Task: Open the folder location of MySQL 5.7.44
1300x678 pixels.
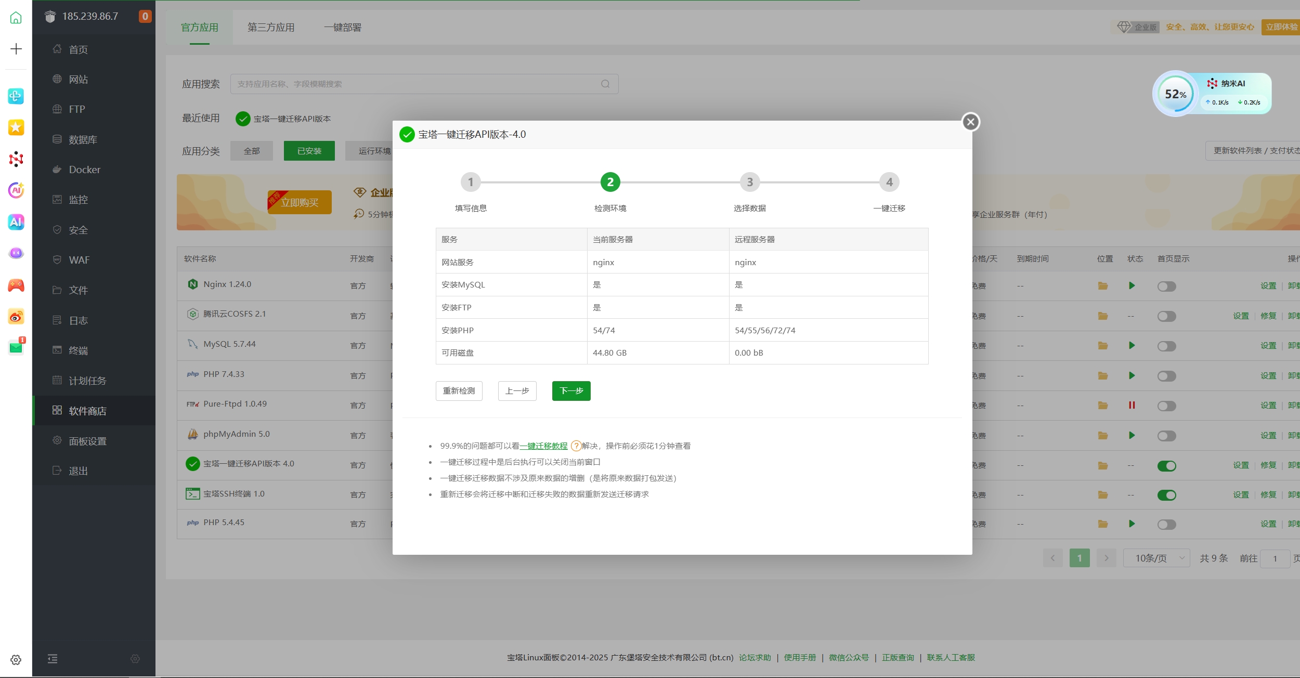Action: coord(1102,345)
